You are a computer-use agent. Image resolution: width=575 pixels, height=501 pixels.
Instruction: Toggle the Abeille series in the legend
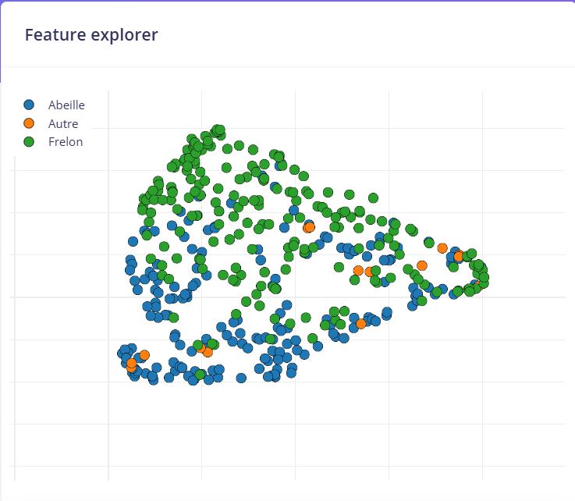[66, 105]
